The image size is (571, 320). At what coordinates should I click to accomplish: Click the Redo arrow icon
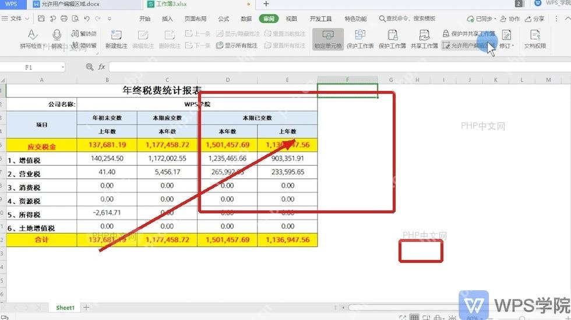(98, 18)
